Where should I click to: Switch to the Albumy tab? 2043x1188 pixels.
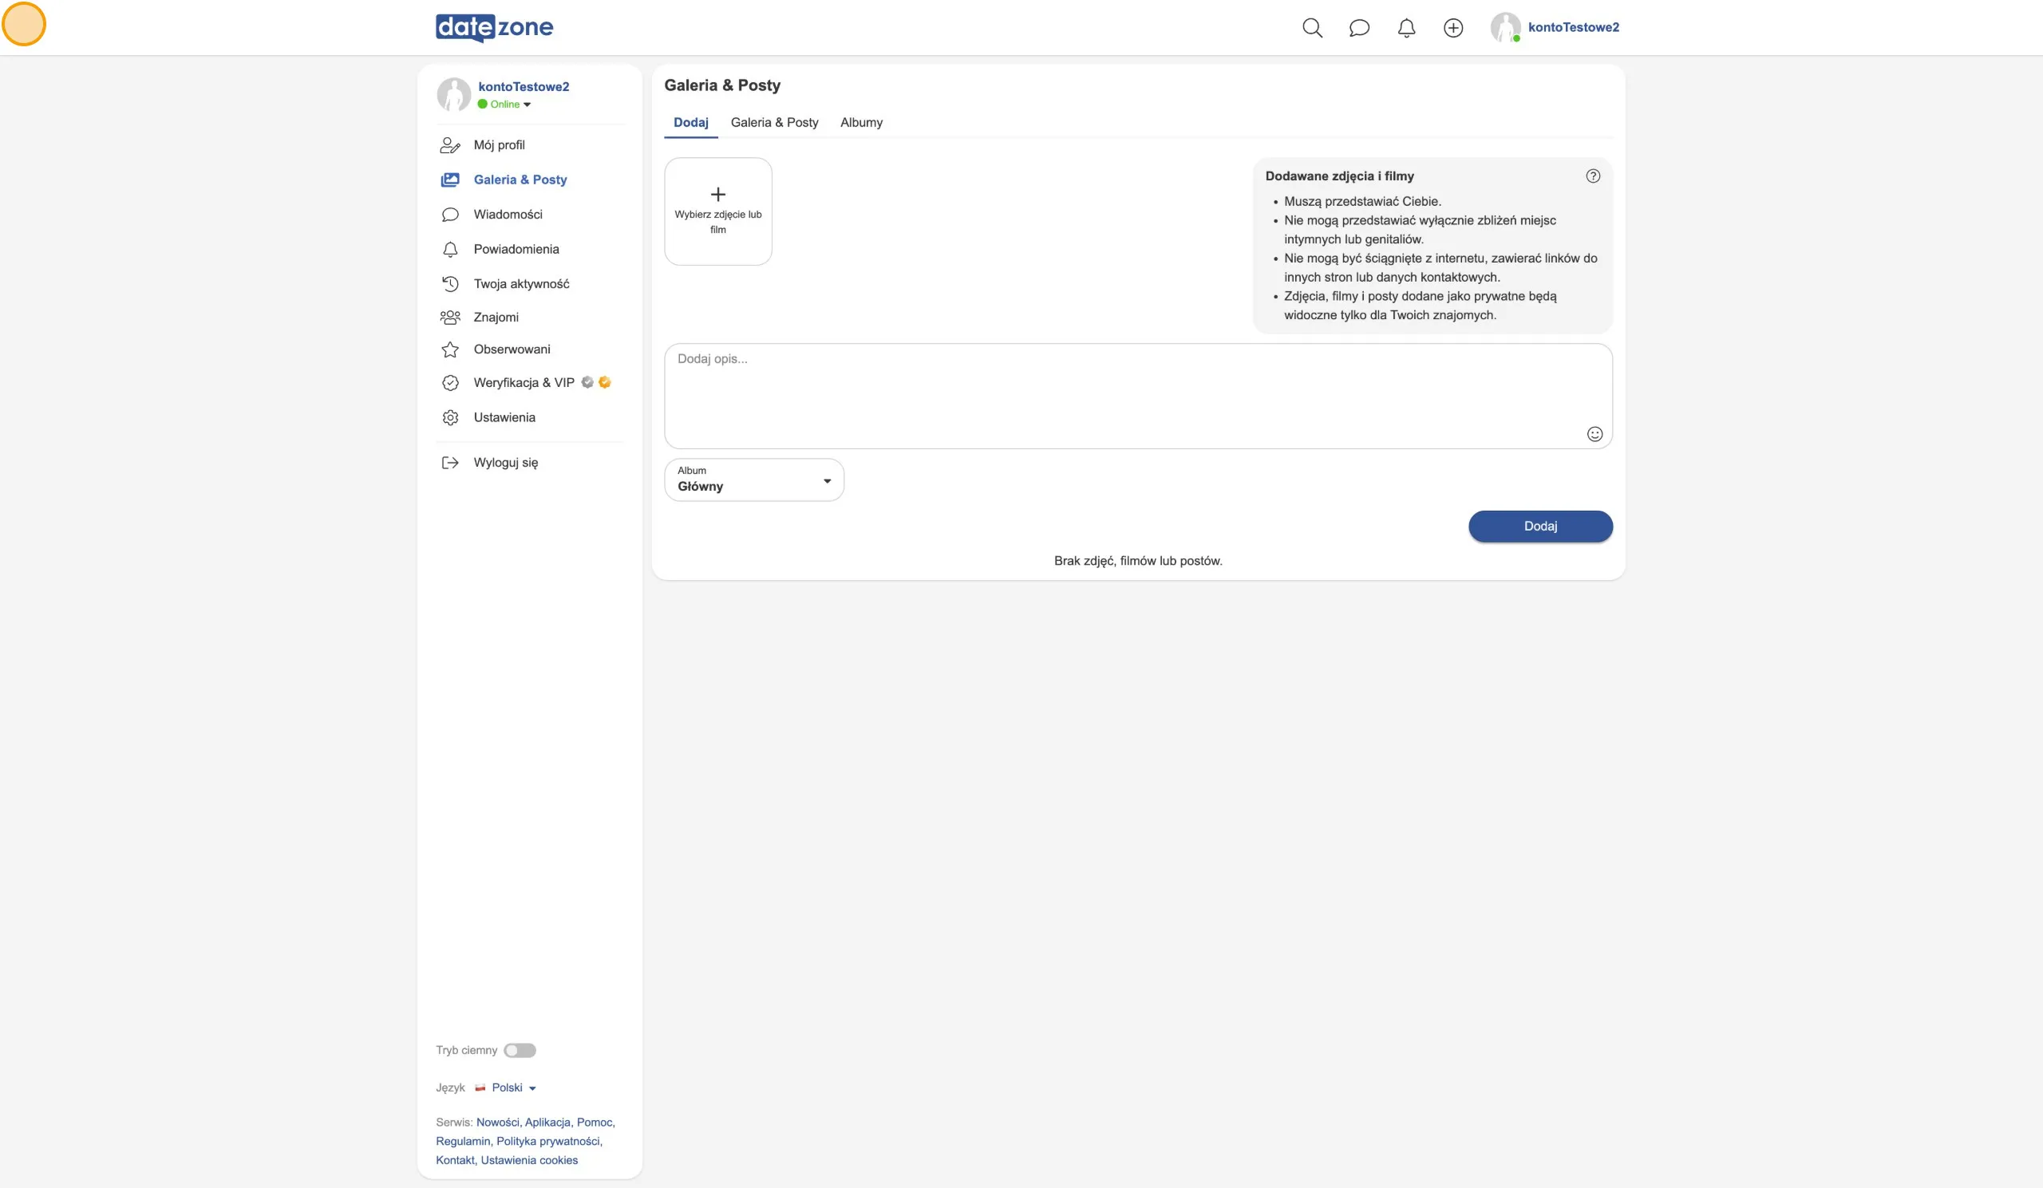(861, 122)
